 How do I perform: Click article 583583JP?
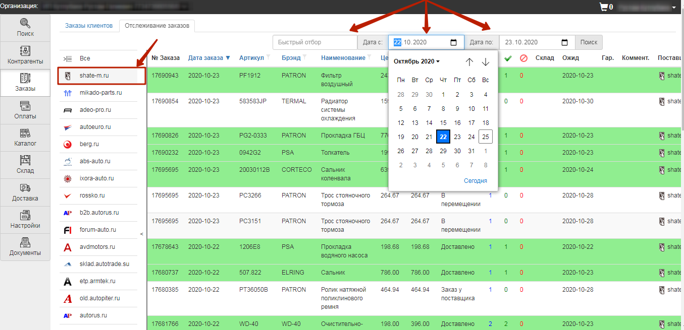253,101
